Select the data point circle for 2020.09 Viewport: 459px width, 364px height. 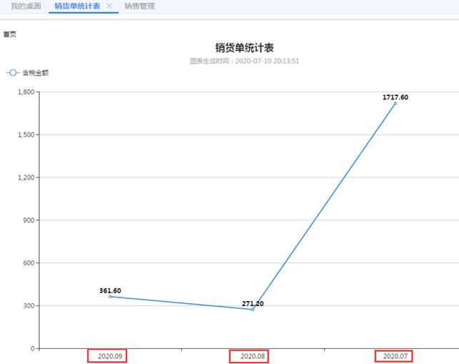pyautogui.click(x=110, y=296)
